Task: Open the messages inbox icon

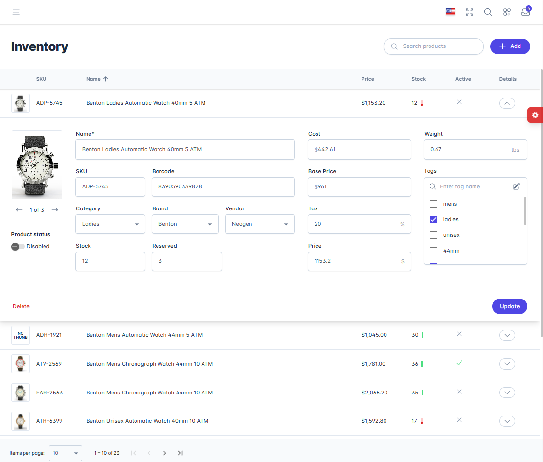Action: (x=526, y=12)
